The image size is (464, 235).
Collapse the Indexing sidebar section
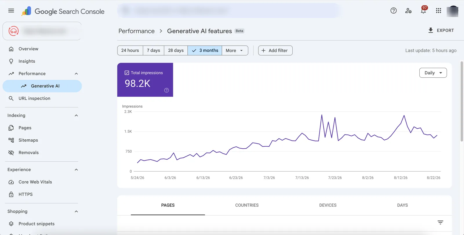pos(76,116)
